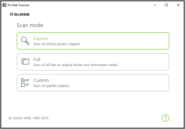The height and width of the screenshot is (129, 185).
Task: Maximize the Dr.Web Scanner window
Action: 166,5
